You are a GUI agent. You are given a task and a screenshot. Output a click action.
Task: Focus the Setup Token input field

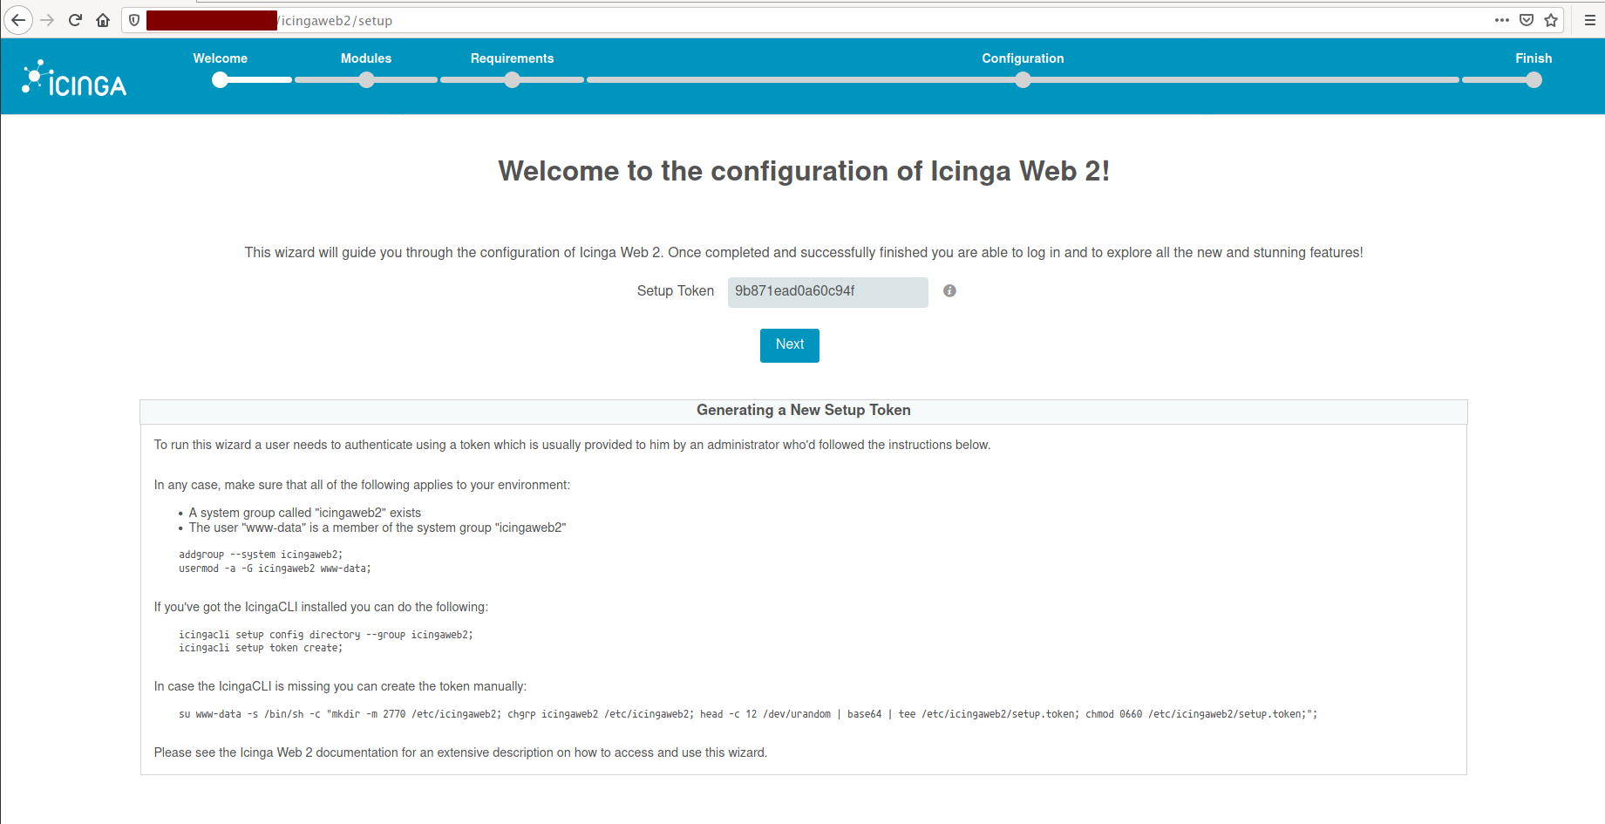(x=827, y=292)
